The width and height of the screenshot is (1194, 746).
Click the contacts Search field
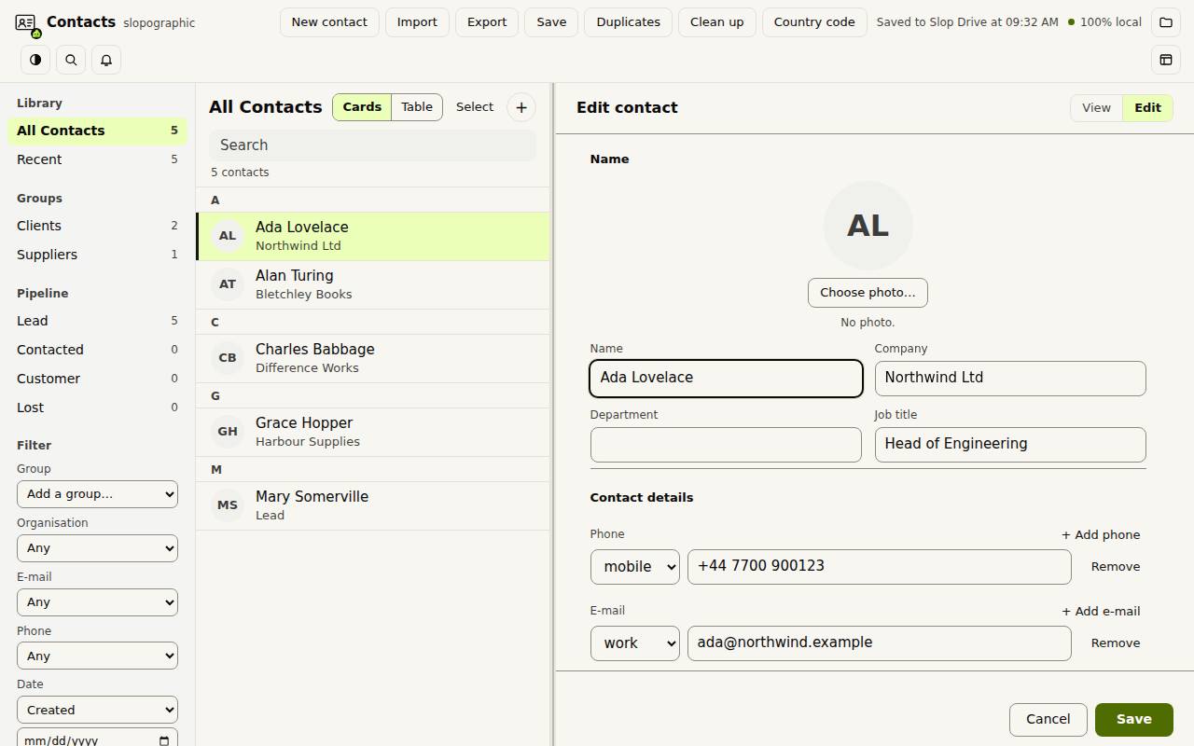(373, 145)
